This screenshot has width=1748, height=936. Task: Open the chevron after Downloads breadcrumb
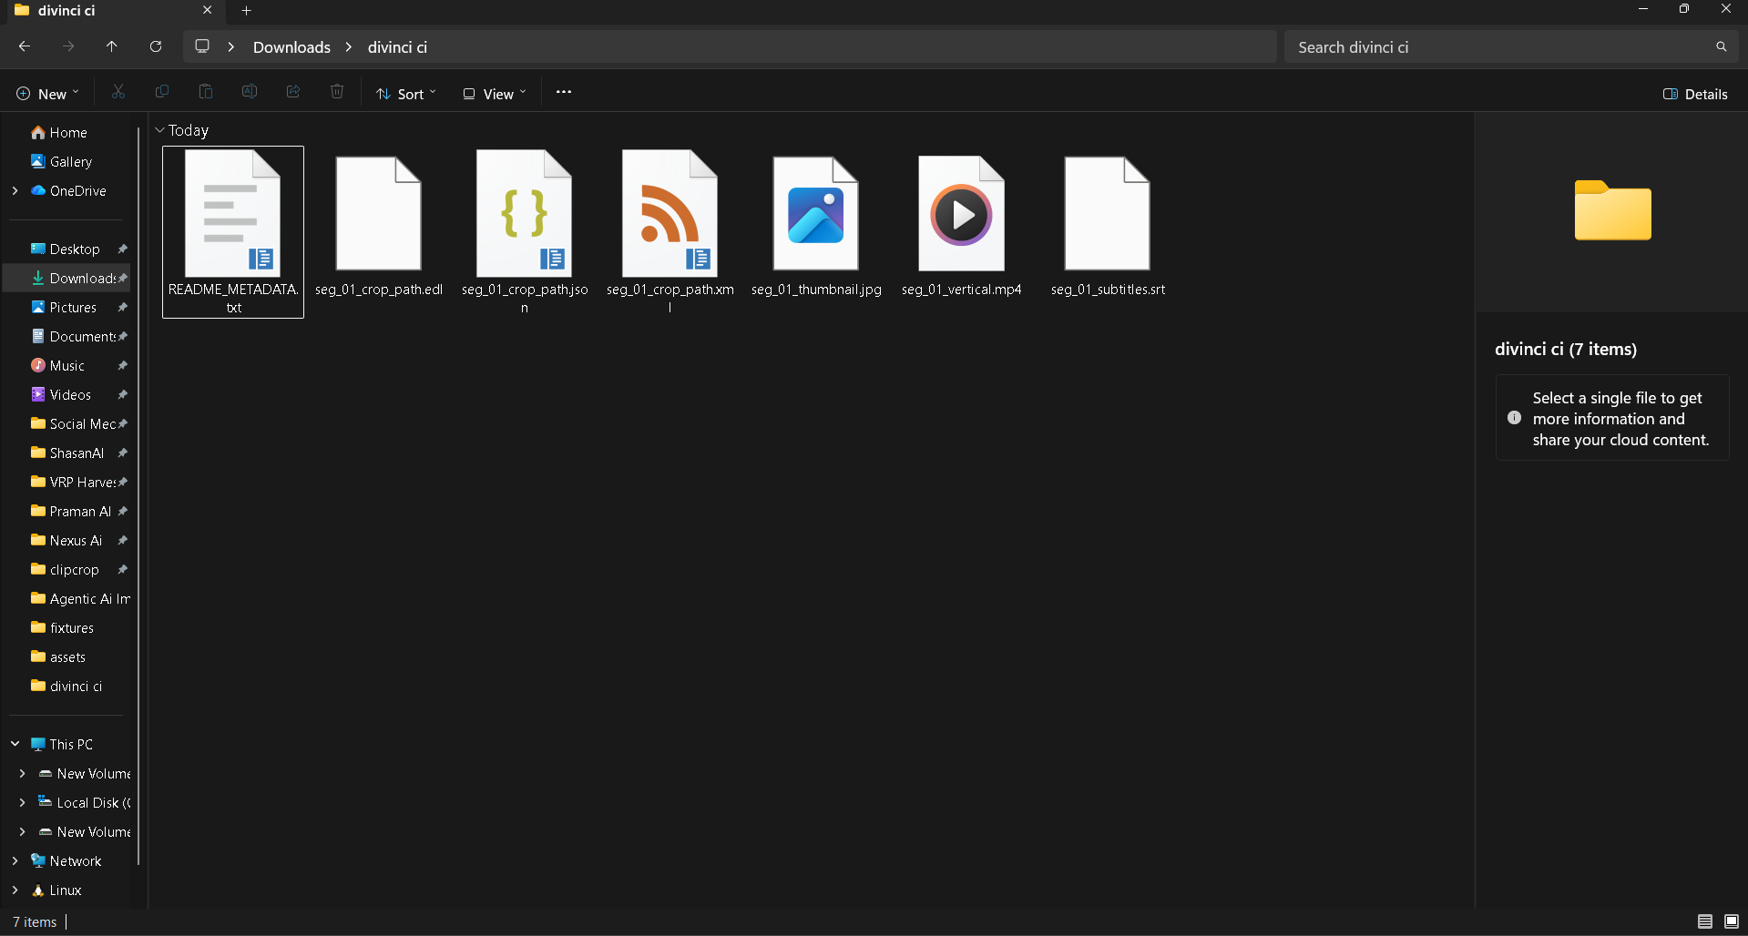(x=349, y=46)
